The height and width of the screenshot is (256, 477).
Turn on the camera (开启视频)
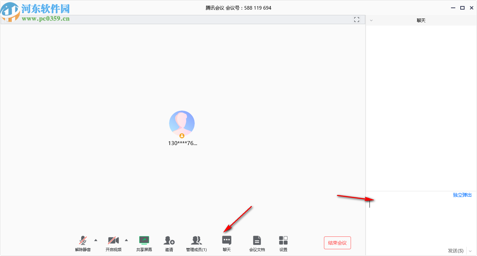pyautogui.click(x=113, y=244)
